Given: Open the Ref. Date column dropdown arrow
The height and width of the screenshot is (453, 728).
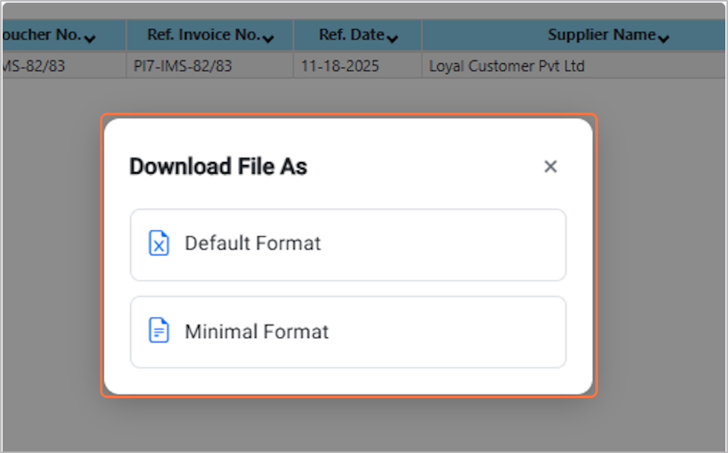Looking at the screenshot, I should [392, 38].
